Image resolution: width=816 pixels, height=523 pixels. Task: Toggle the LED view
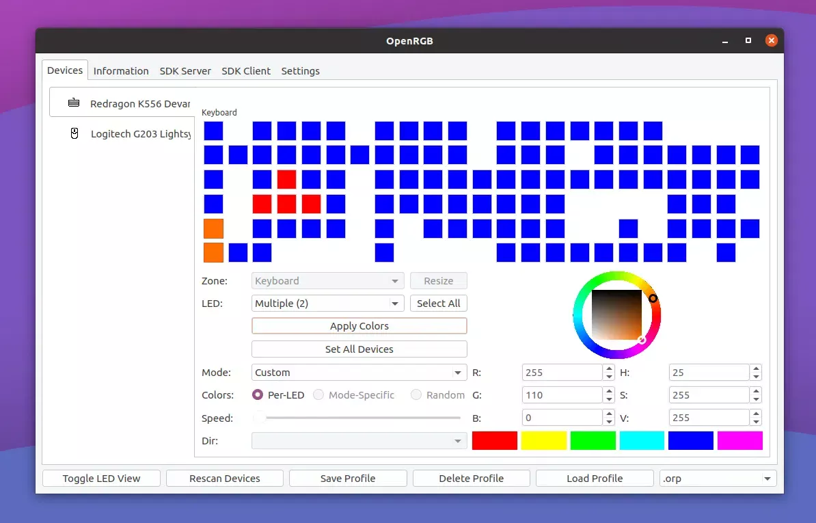point(100,478)
